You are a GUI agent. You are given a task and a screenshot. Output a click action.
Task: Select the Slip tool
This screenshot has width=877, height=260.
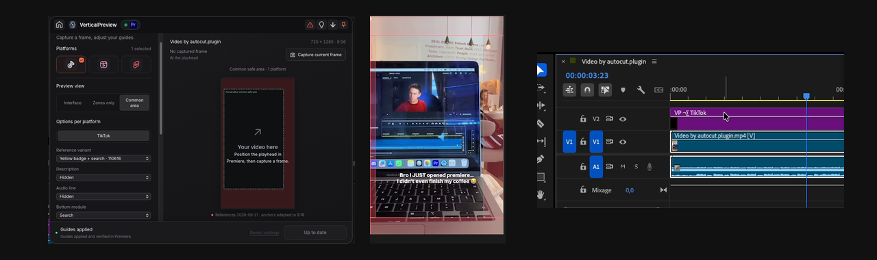point(541,142)
